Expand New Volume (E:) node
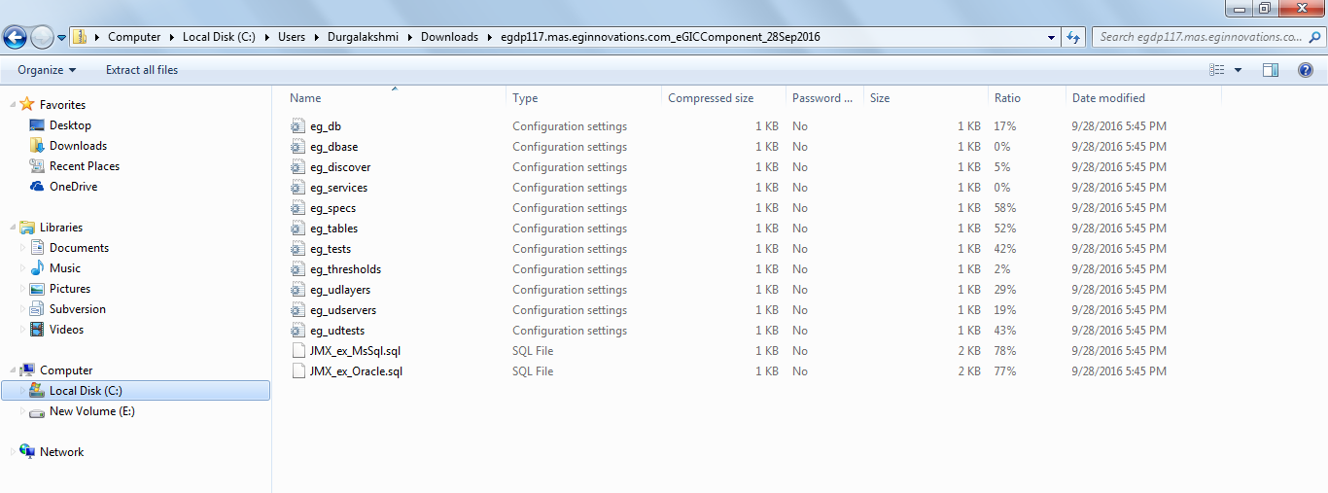This screenshot has height=493, width=1328. point(24,411)
